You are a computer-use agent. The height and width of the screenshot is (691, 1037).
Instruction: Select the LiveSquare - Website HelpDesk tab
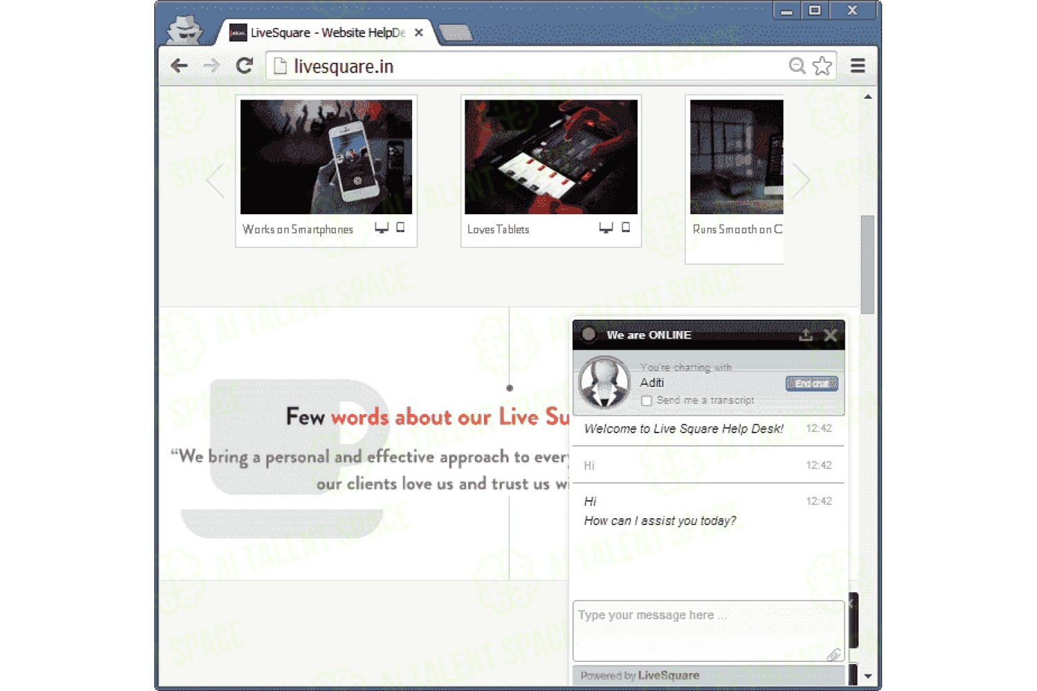326,32
